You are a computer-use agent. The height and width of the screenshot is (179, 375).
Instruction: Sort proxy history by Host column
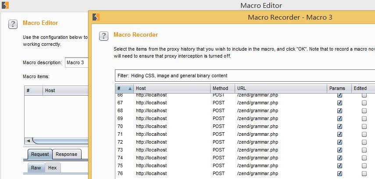172,88
